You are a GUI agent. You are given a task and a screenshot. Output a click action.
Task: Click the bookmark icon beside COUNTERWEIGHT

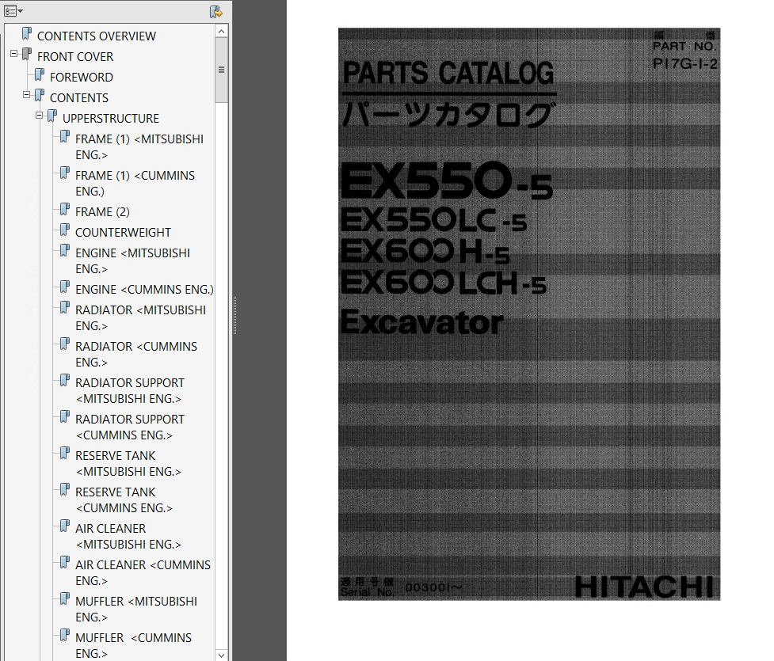[65, 230]
